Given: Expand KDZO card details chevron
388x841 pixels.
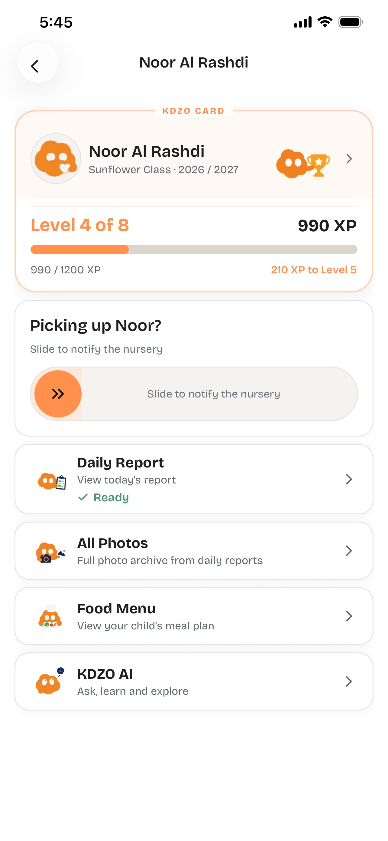Looking at the screenshot, I should click(349, 159).
